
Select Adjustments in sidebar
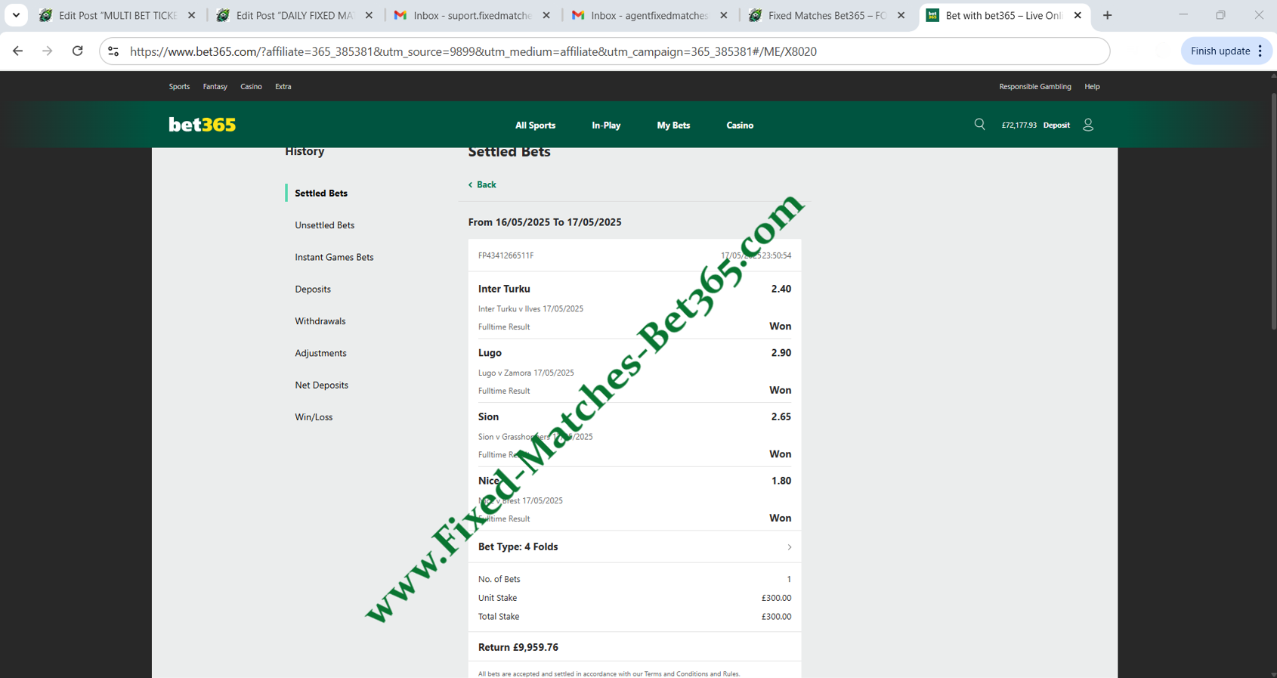(x=320, y=353)
